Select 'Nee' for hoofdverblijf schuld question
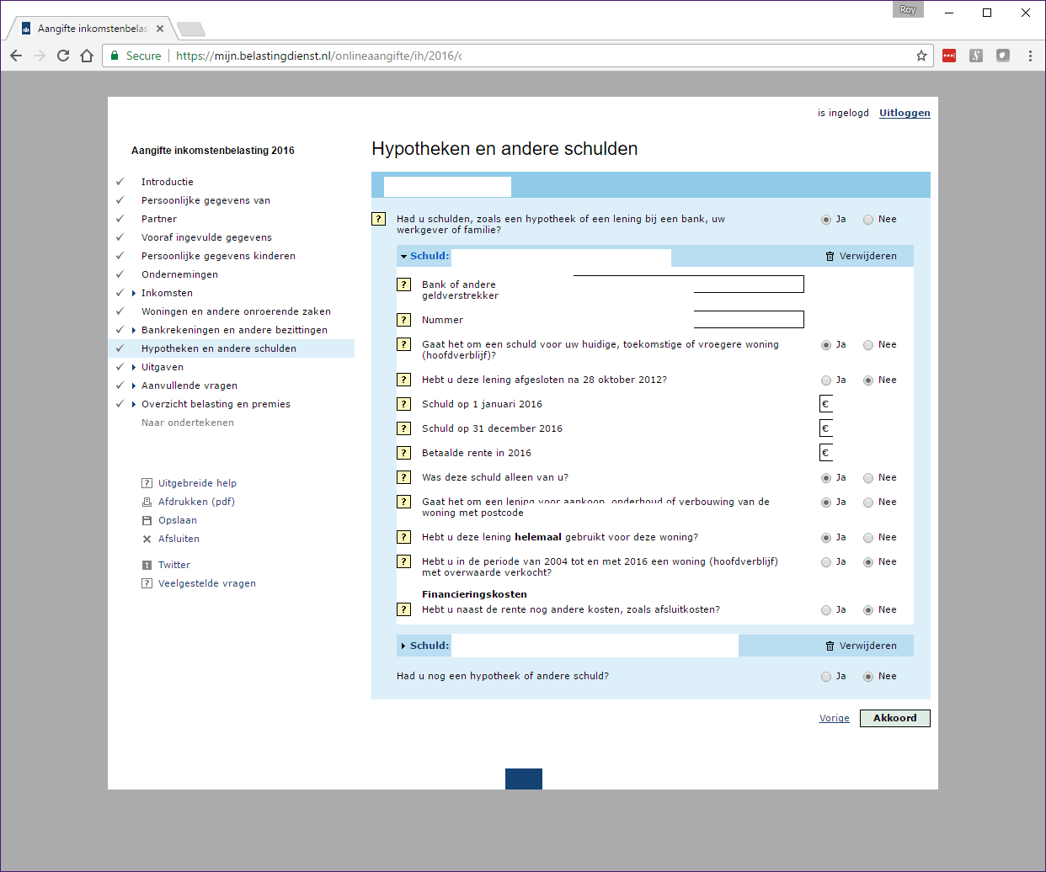The width and height of the screenshot is (1046, 872). [868, 345]
